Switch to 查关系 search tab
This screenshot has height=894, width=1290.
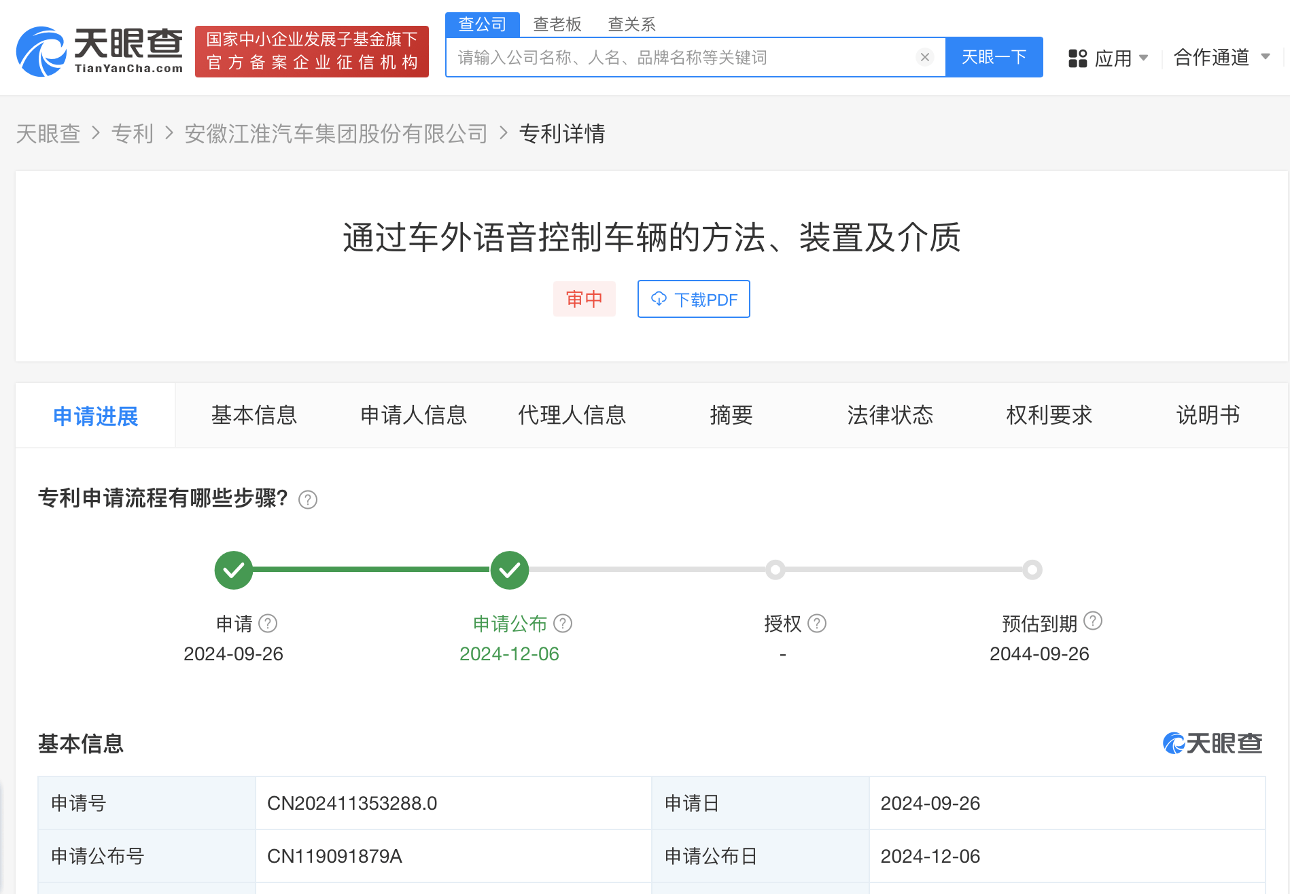point(631,24)
